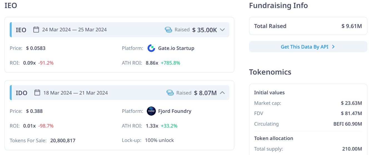
Task: Click the IEO calendar icon
Action: [x=36, y=30]
